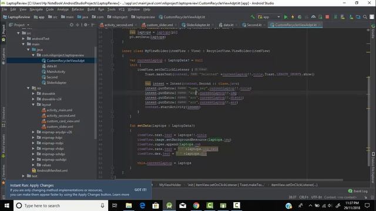Viewport: 376px width, 211px height.
Task: Click the AVD Manager icon
Action: (x=343, y=17)
